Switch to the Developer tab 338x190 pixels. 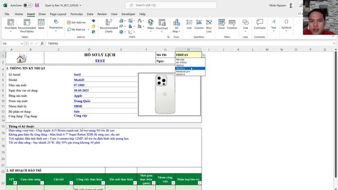click(x=128, y=14)
